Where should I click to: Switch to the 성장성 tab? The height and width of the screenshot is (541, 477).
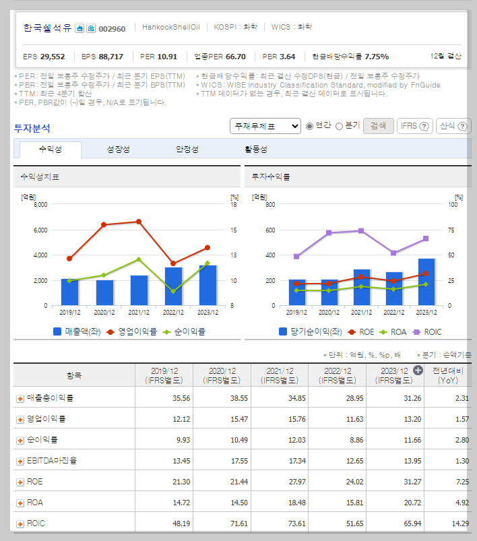pos(119,150)
